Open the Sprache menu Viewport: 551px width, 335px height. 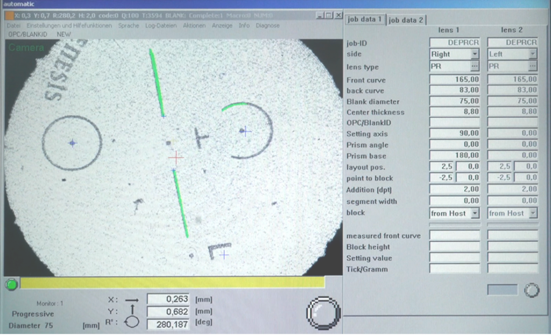coord(129,25)
